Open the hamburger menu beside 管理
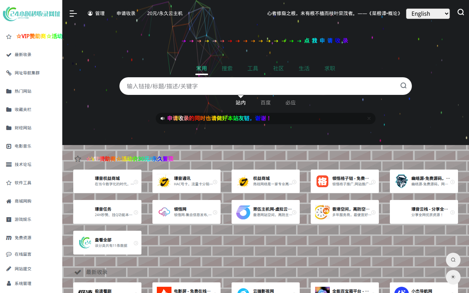Screen dimensions: 469x293 click(73, 14)
